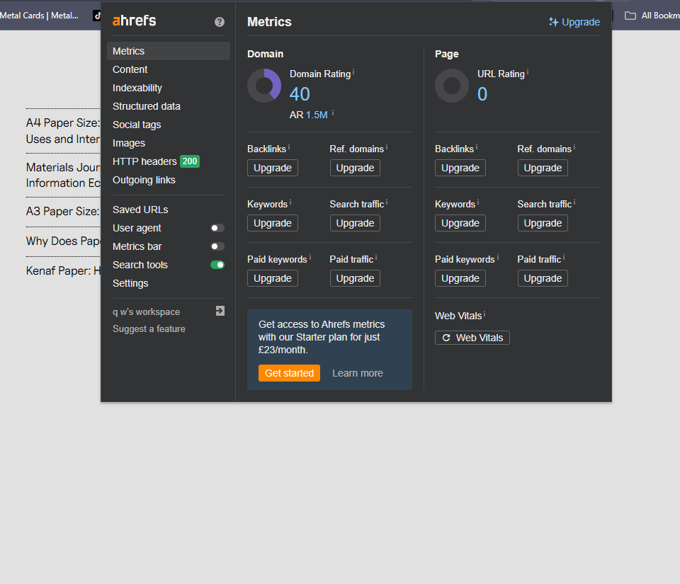Click Upgrade under Page Ref. domains
The image size is (680, 584).
click(543, 168)
